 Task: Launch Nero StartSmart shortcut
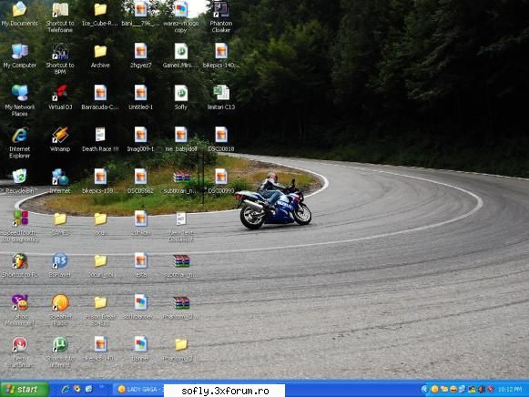(x=19, y=351)
